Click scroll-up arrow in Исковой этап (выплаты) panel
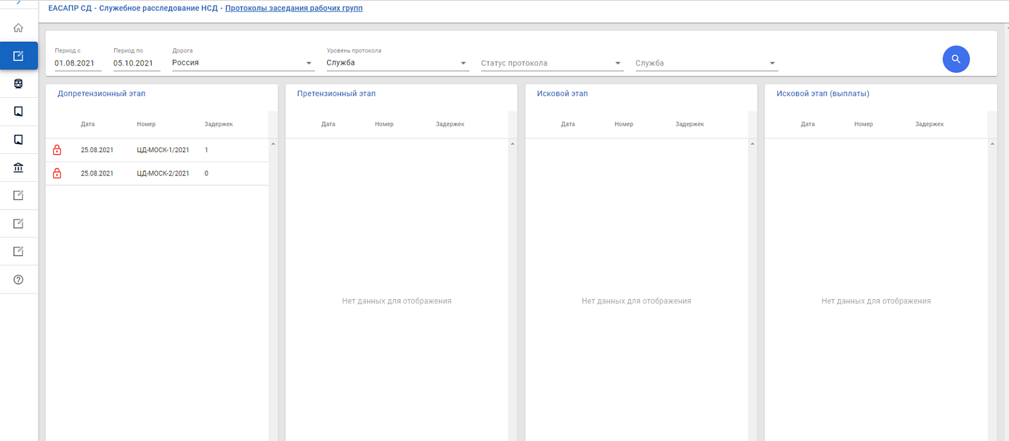The height and width of the screenshot is (441, 1009). click(992, 144)
